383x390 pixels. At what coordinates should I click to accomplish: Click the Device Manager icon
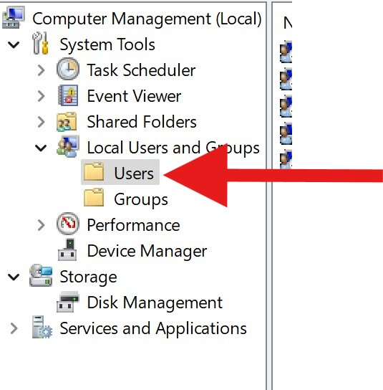[67, 249]
